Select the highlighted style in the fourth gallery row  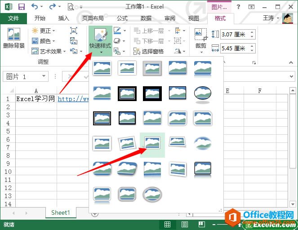152,145
